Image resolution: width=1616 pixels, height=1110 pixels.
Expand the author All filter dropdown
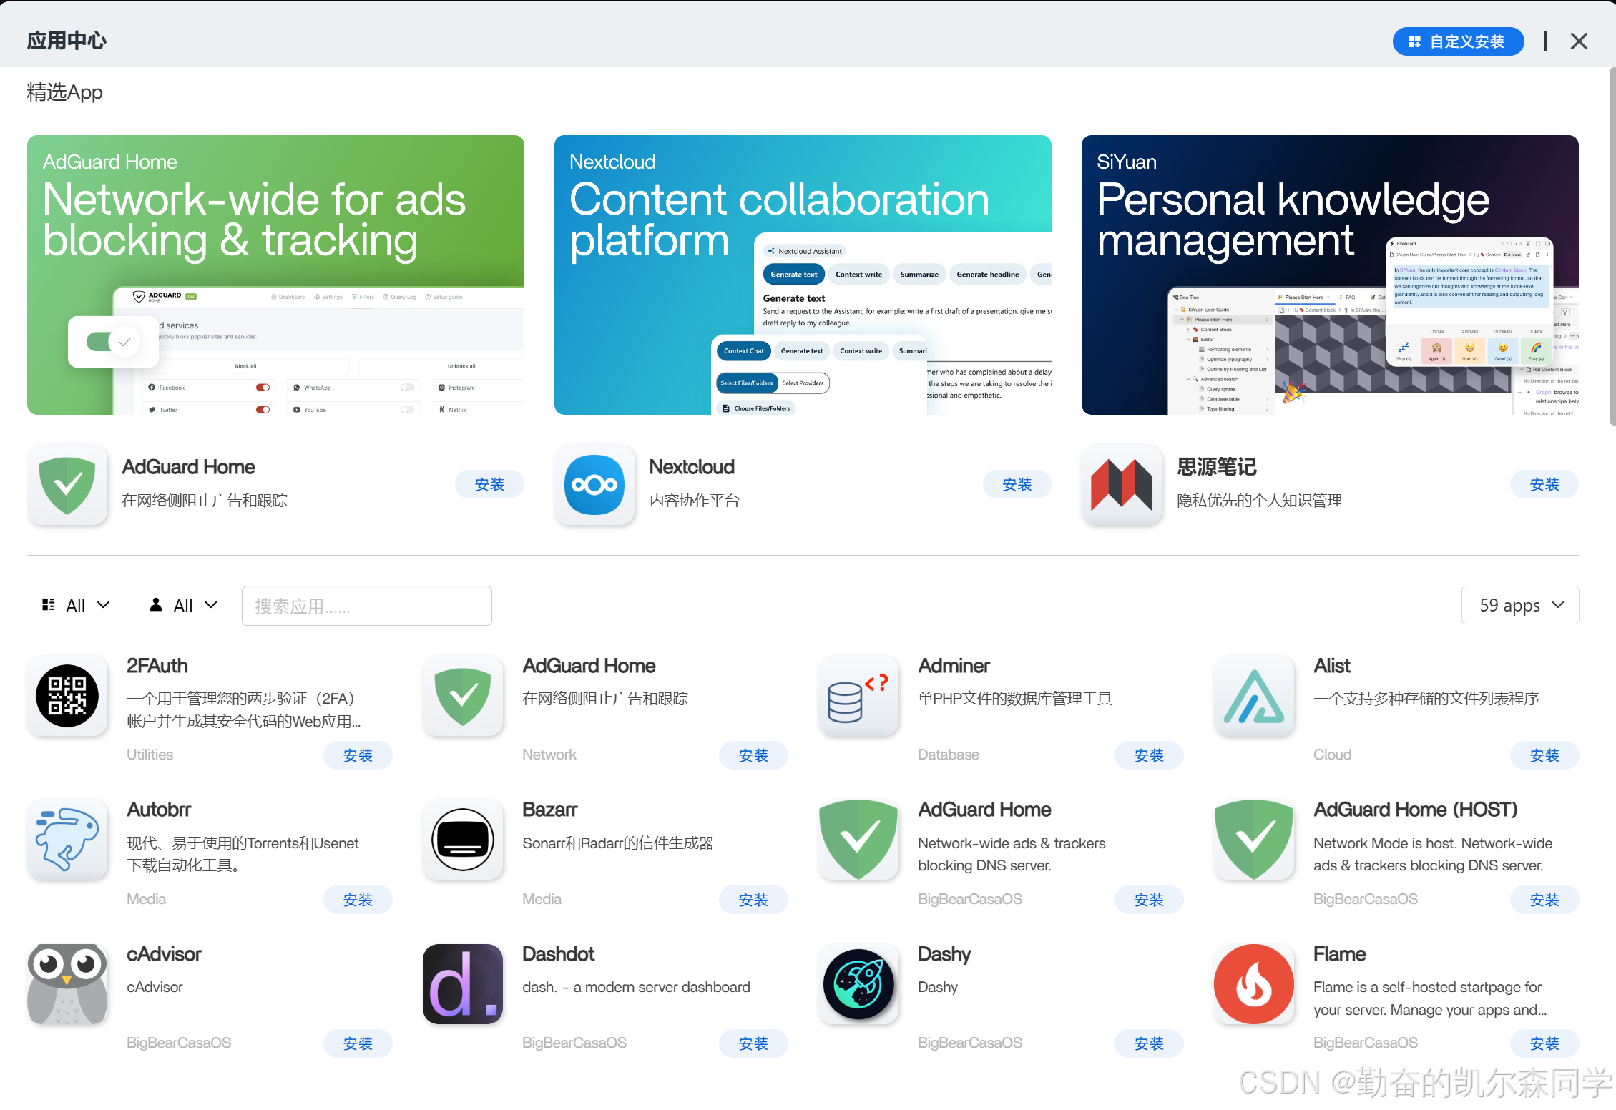(183, 606)
